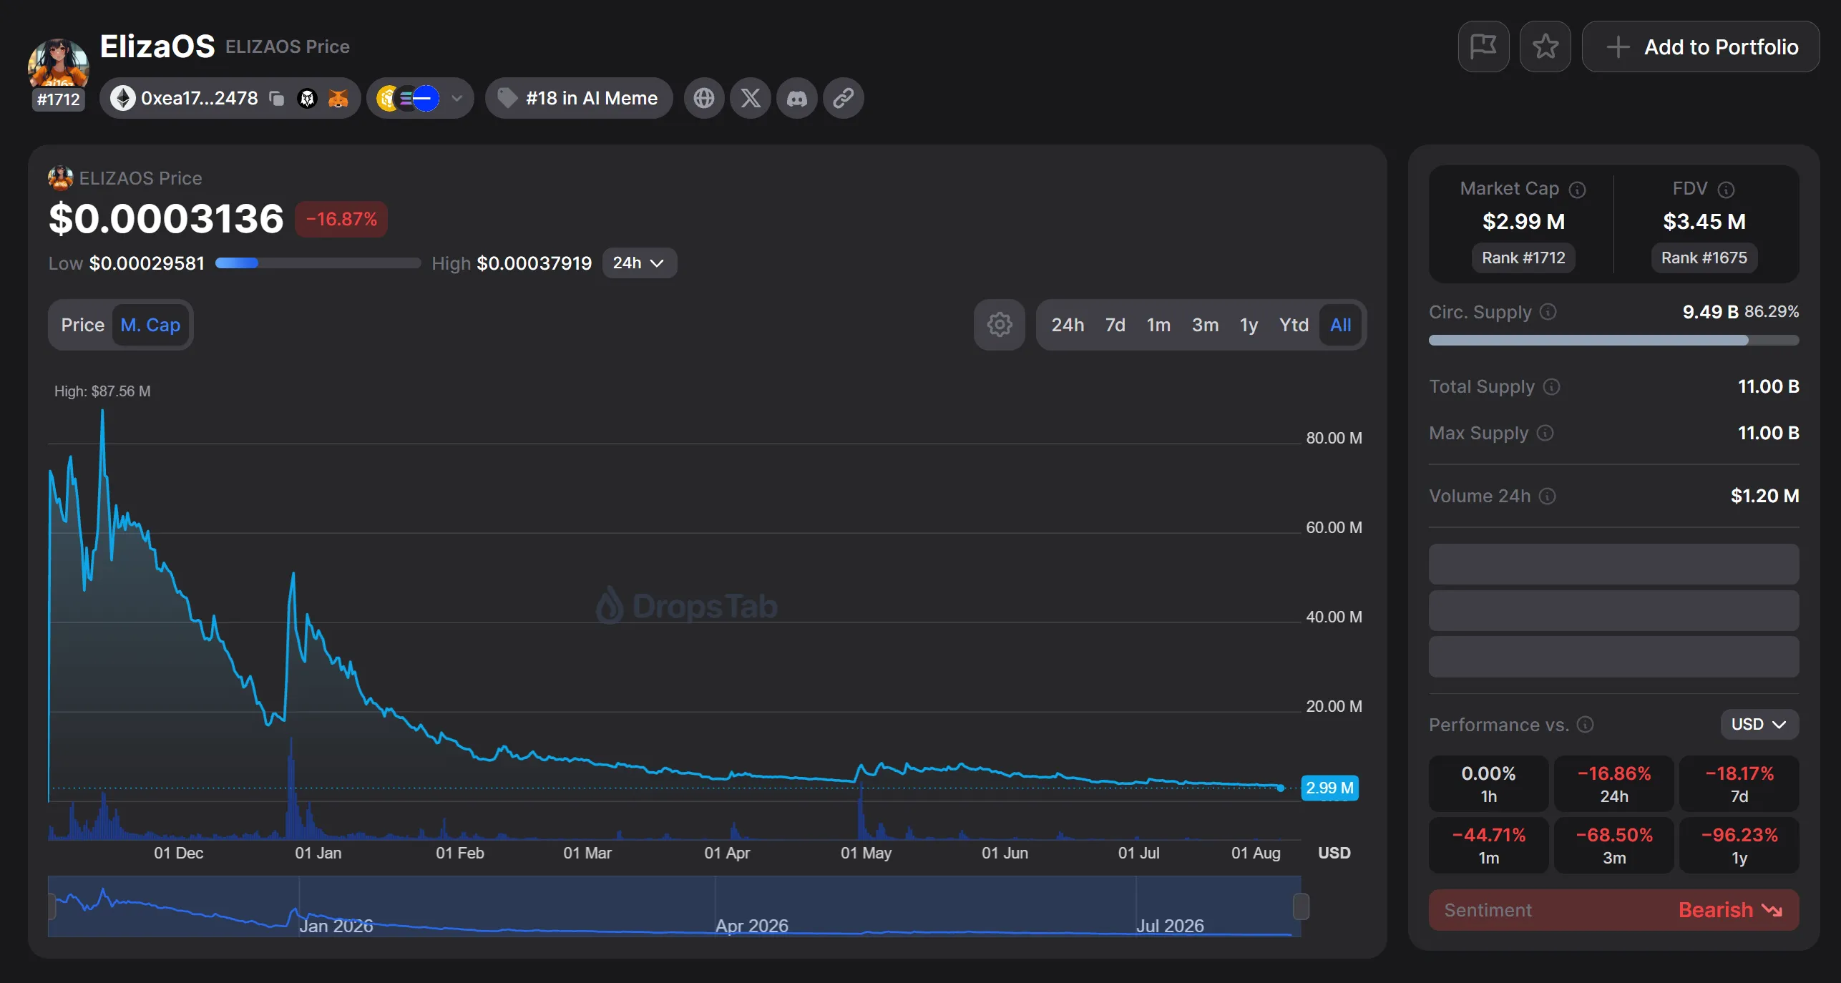This screenshot has height=983, width=1841.
Task: Click the -96.23% 1y performance cell
Action: point(1739,845)
